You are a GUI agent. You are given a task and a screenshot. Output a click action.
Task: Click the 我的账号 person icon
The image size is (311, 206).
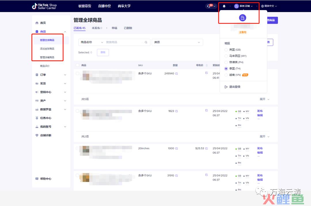click(37, 127)
